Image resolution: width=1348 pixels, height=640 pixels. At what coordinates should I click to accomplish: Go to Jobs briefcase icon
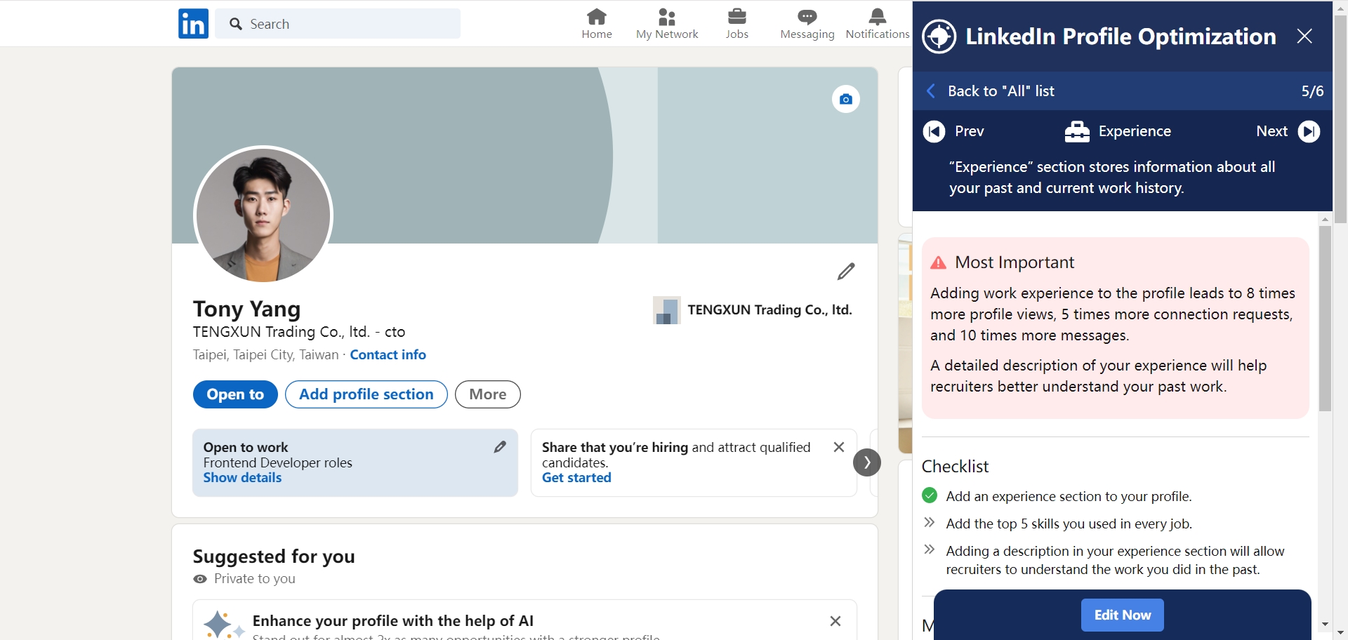pos(736,17)
